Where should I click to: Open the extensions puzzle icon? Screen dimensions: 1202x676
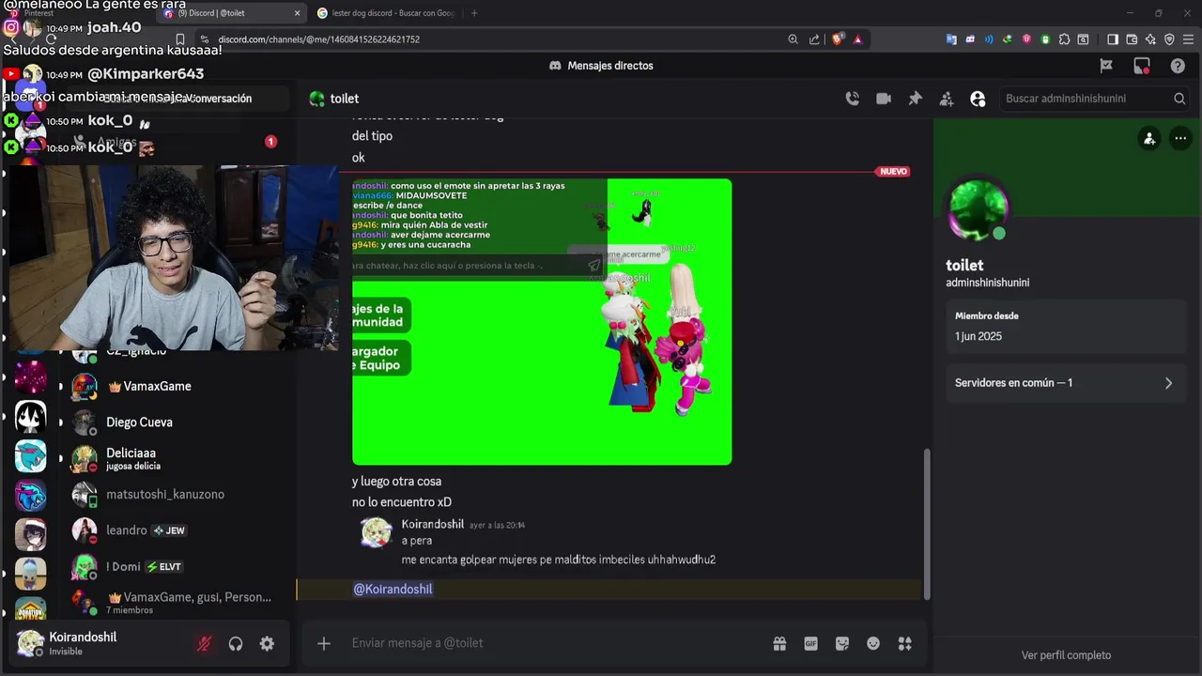(x=1064, y=39)
